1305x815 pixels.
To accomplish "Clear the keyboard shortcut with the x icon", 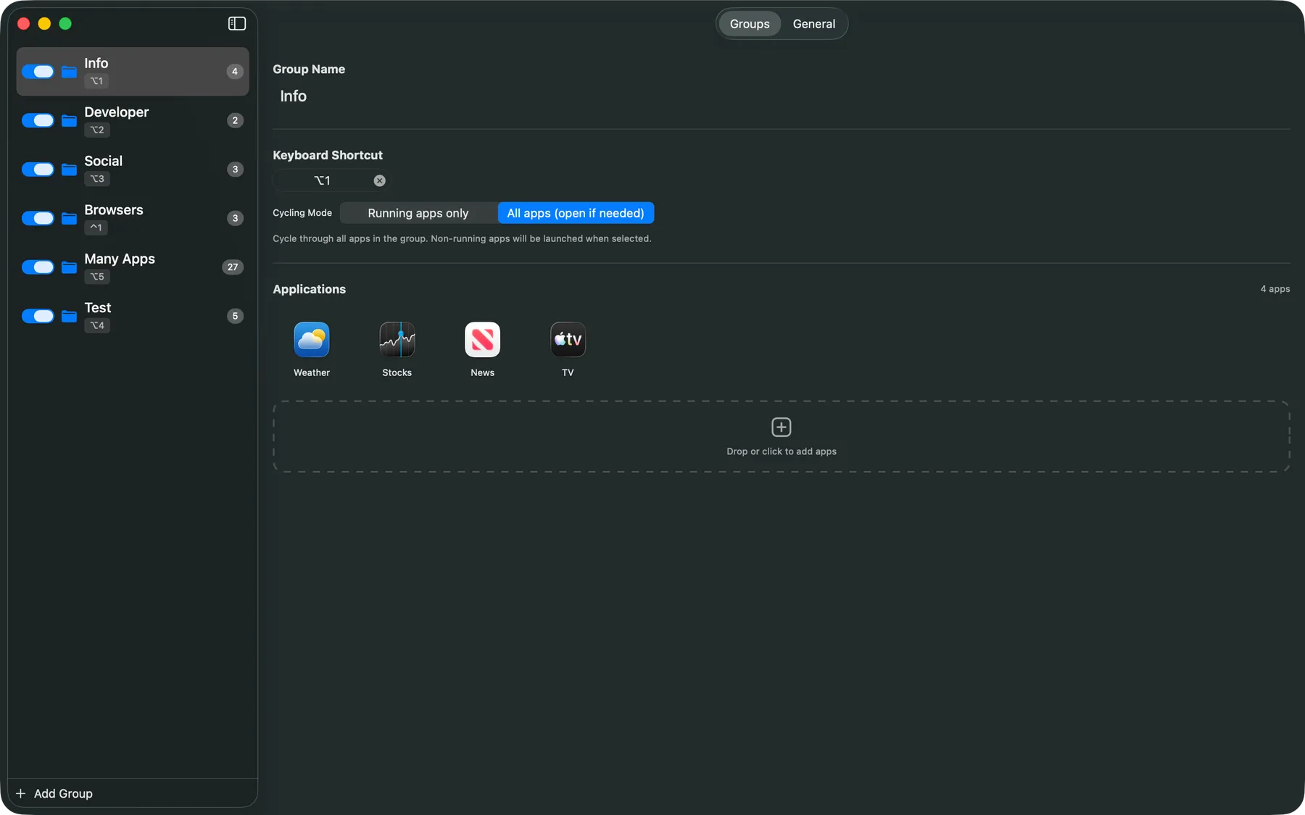I will (379, 181).
